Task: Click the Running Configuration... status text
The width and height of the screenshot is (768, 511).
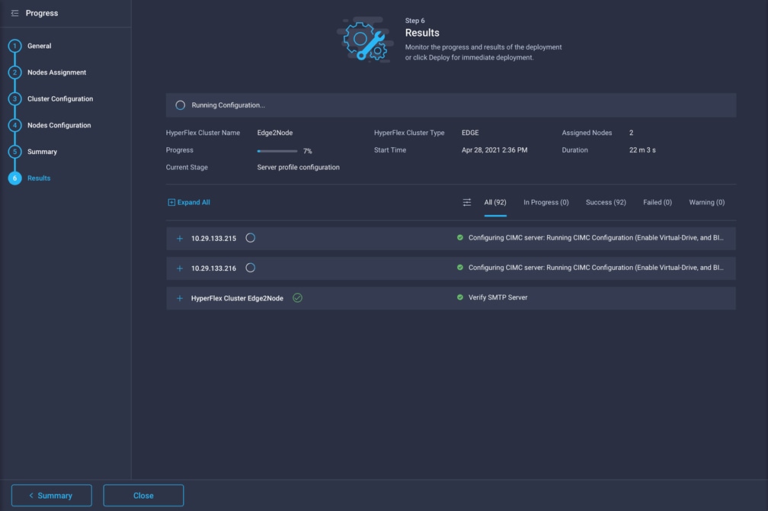Action: click(229, 105)
